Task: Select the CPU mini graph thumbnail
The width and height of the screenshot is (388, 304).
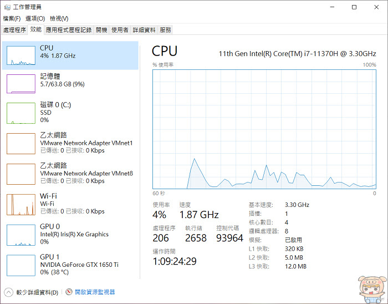Action: click(x=21, y=55)
